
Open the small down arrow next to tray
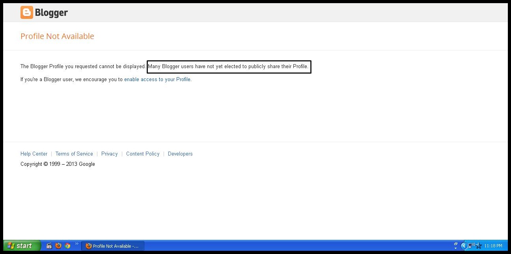pos(456,248)
